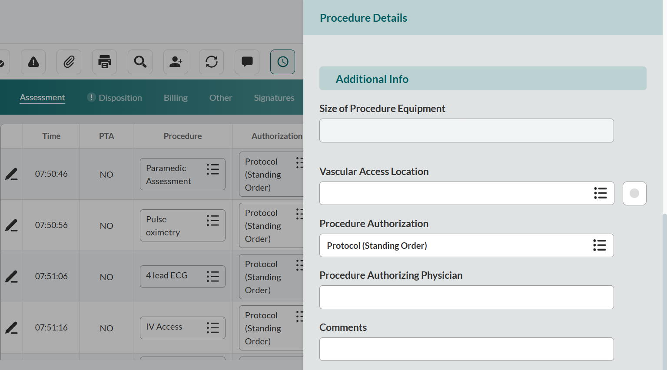Viewport: 667px width, 370px height.
Task: Click the Additional Info section header
Action: [x=372, y=79]
